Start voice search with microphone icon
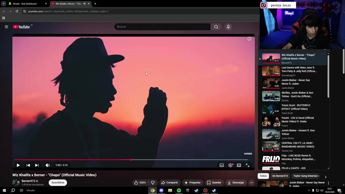 [x=228, y=27]
